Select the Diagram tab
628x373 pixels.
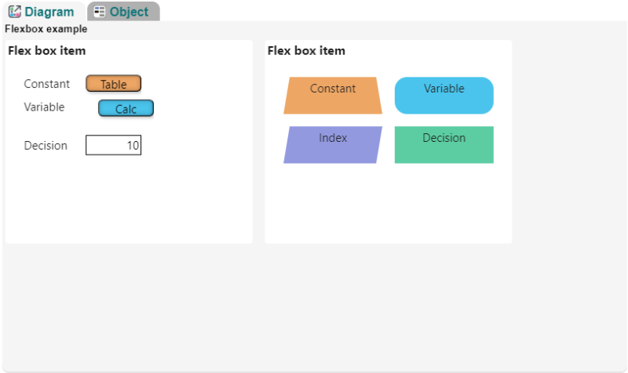pos(44,12)
